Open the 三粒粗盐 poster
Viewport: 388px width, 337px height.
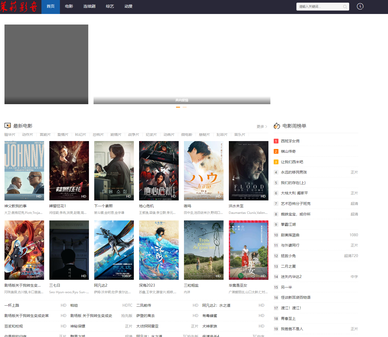[x=204, y=250]
